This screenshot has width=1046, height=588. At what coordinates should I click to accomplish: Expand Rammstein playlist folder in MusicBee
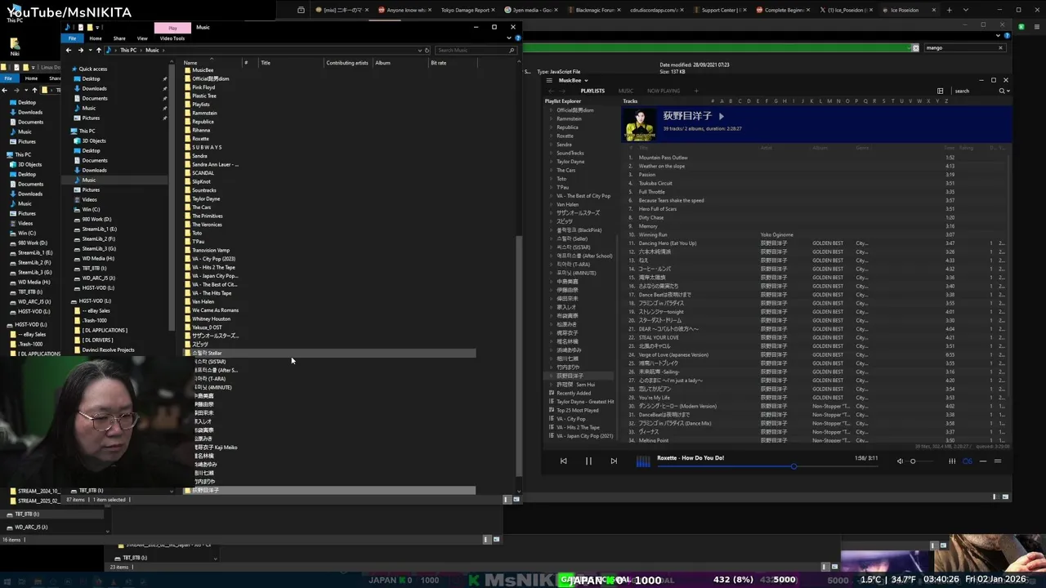(551, 118)
